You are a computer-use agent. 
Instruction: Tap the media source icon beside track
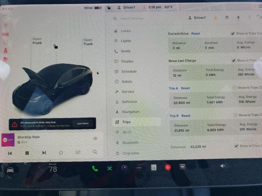[19, 142]
